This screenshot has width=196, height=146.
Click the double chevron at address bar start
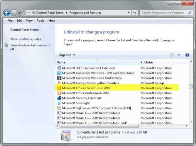click(x=29, y=12)
